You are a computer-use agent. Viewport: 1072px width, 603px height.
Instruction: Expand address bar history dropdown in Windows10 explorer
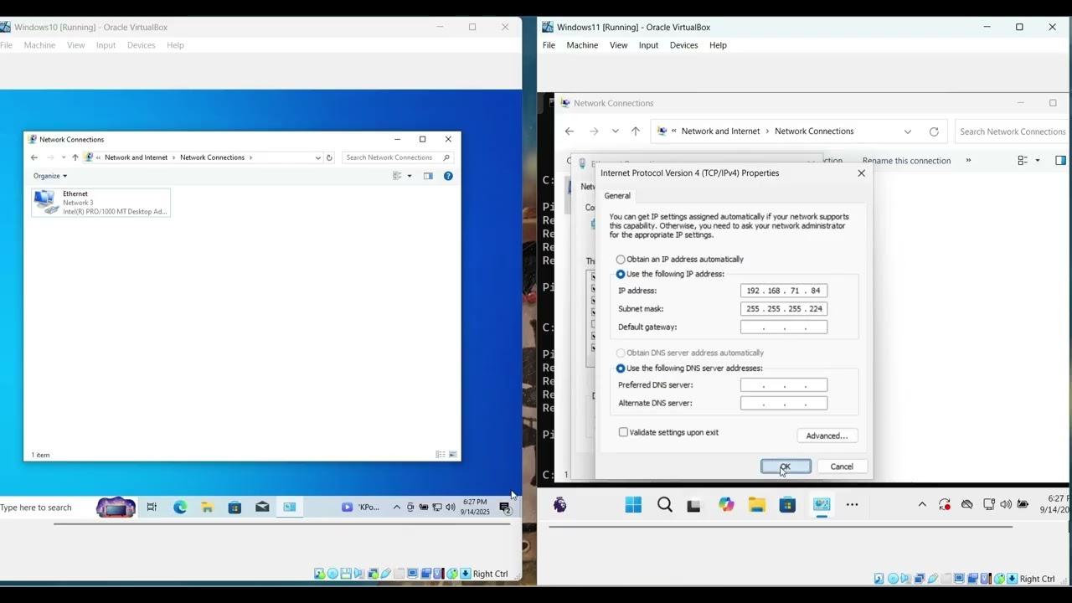tap(318, 157)
